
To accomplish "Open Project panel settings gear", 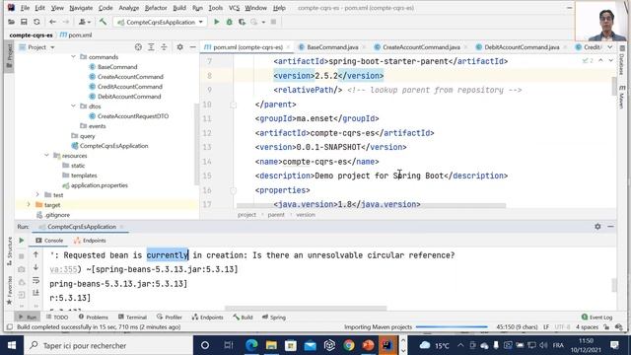I will pyautogui.click(x=179, y=47).
